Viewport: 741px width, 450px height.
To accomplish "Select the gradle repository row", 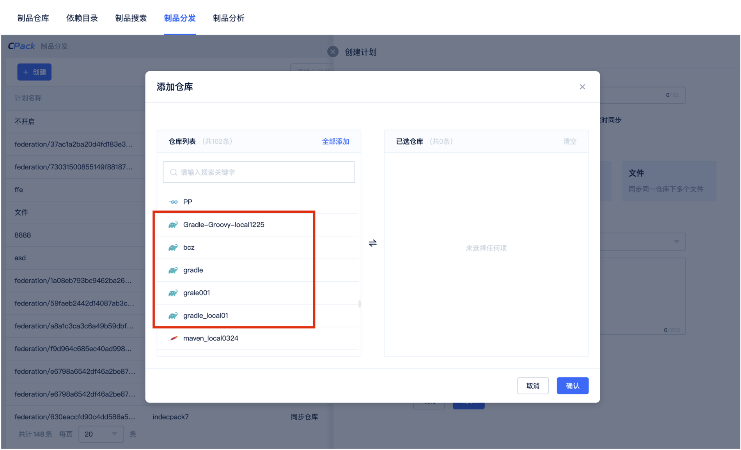I will (x=258, y=270).
